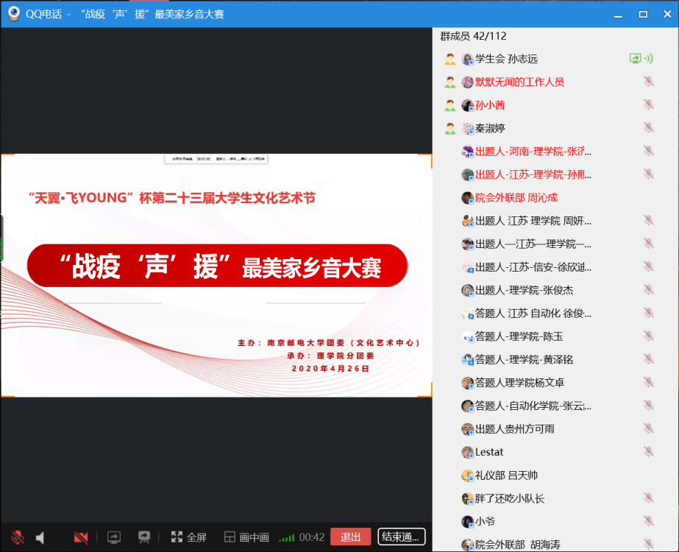Screen dimensions: 679x552
Task: Click the speaker volume icon
Action: 40,537
